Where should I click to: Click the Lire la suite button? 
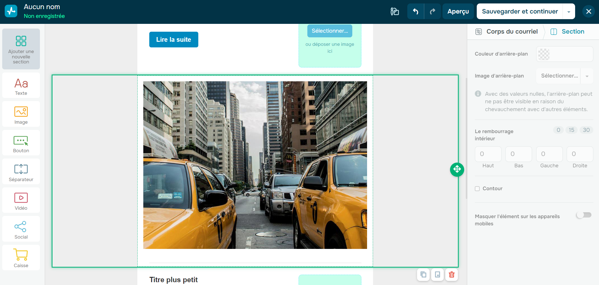(x=174, y=40)
